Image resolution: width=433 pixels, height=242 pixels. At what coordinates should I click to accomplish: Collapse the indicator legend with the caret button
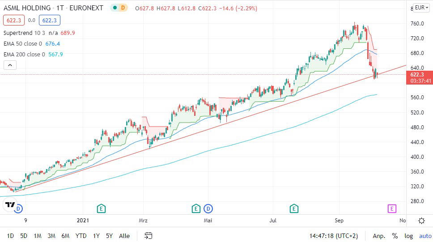[10, 65]
